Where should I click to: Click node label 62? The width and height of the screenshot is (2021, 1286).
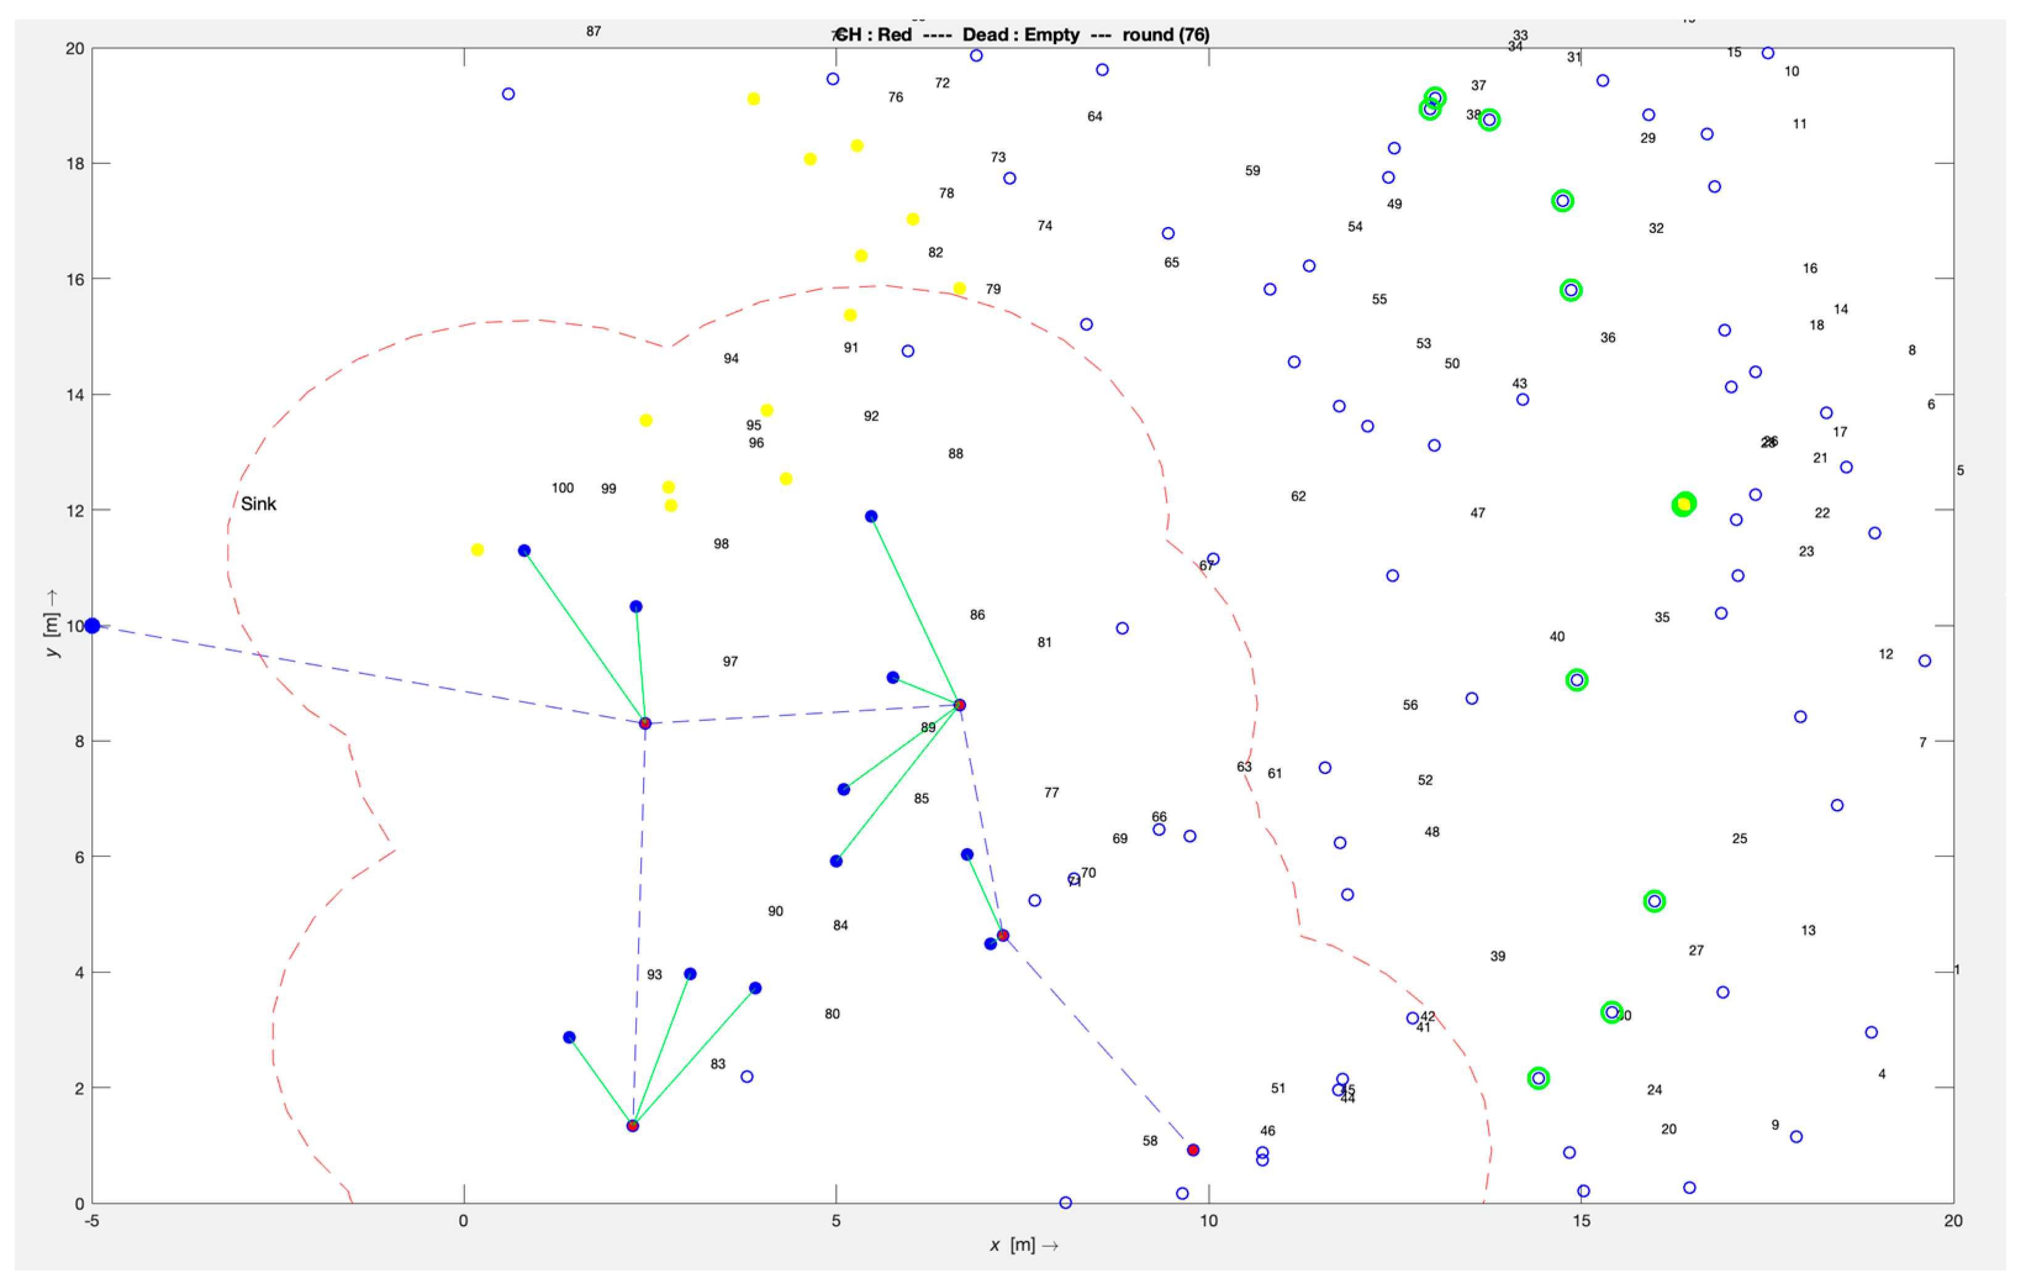click(1297, 496)
